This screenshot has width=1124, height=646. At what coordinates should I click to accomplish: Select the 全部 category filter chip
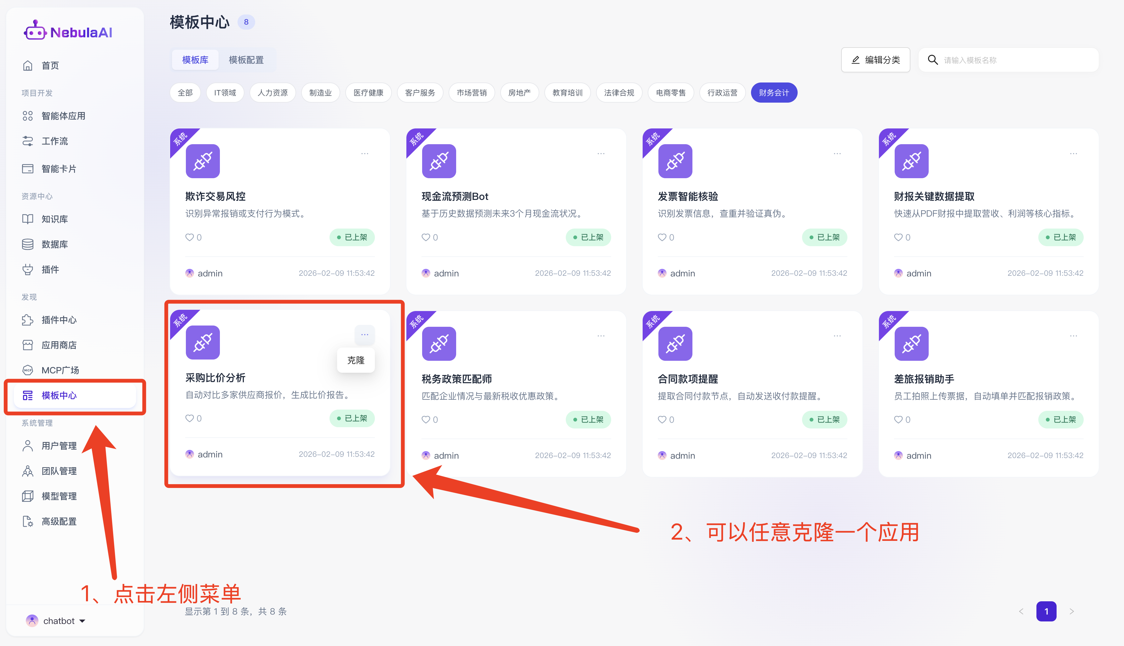coord(185,93)
